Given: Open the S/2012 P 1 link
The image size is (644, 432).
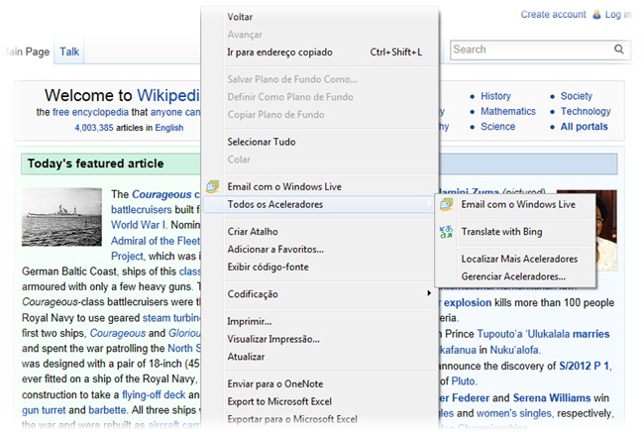Looking at the screenshot, I should coord(584,366).
